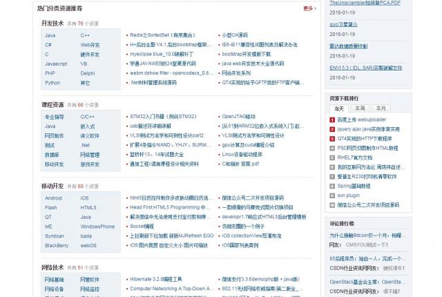Image resolution: width=442 pixels, height=297 pixels.
Task: Open 百度上传 webuploader in download ranking
Action: [x=362, y=119]
